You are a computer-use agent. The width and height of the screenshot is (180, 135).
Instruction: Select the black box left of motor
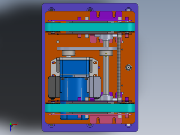pyautogui.click(x=54, y=87)
